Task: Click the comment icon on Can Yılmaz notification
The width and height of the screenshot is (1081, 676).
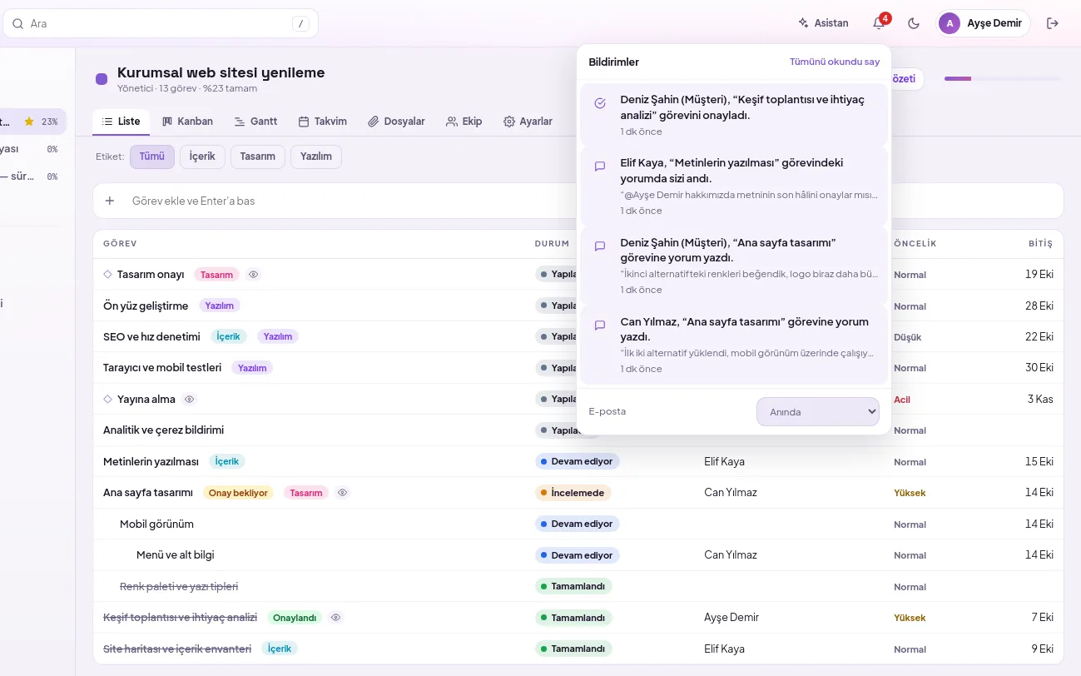Action: (x=600, y=326)
